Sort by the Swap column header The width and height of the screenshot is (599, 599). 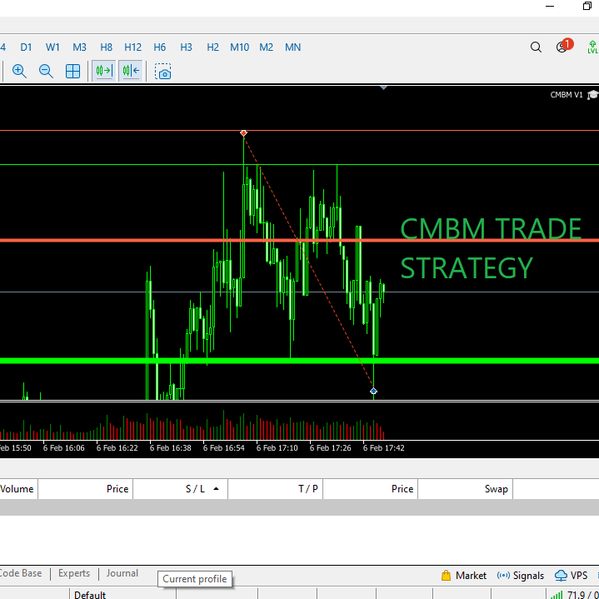(466, 489)
